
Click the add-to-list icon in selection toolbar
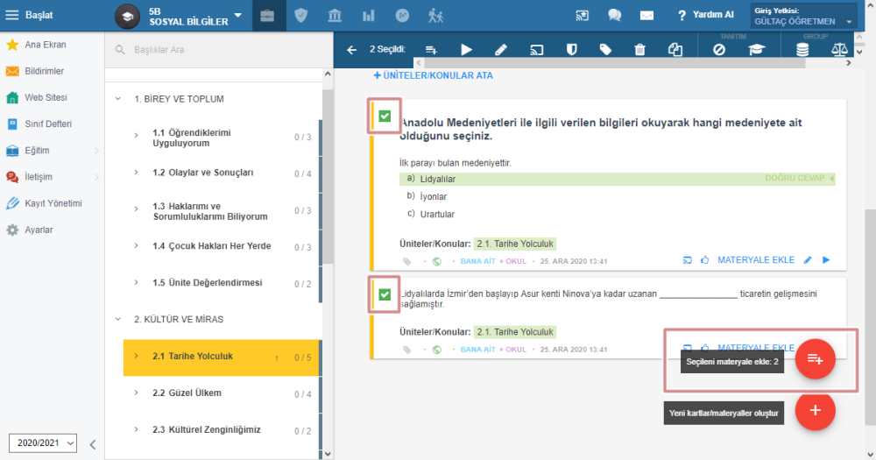431,50
